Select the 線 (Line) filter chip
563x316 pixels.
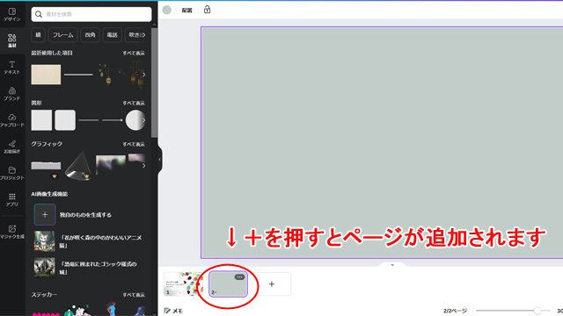(x=38, y=35)
